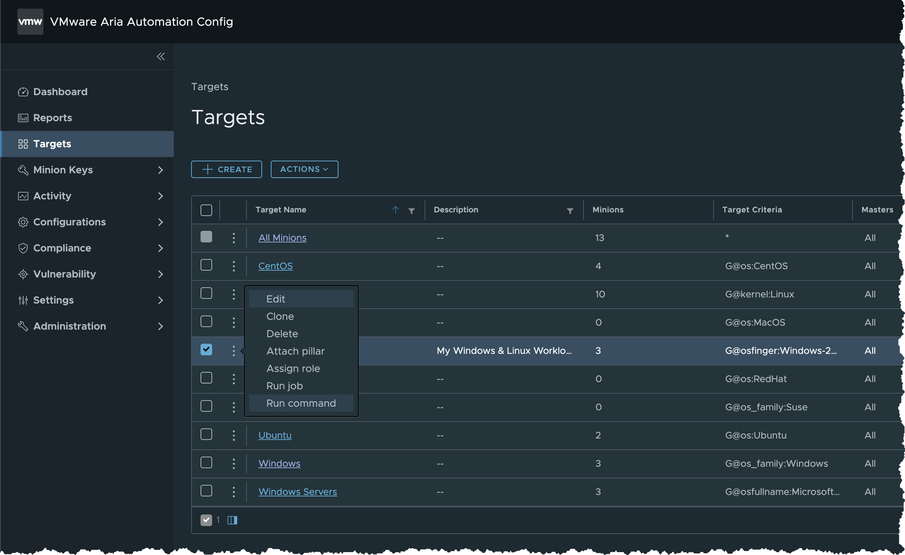Open Target Name column filter icon
Image resolution: width=905 pixels, height=555 pixels.
point(411,211)
